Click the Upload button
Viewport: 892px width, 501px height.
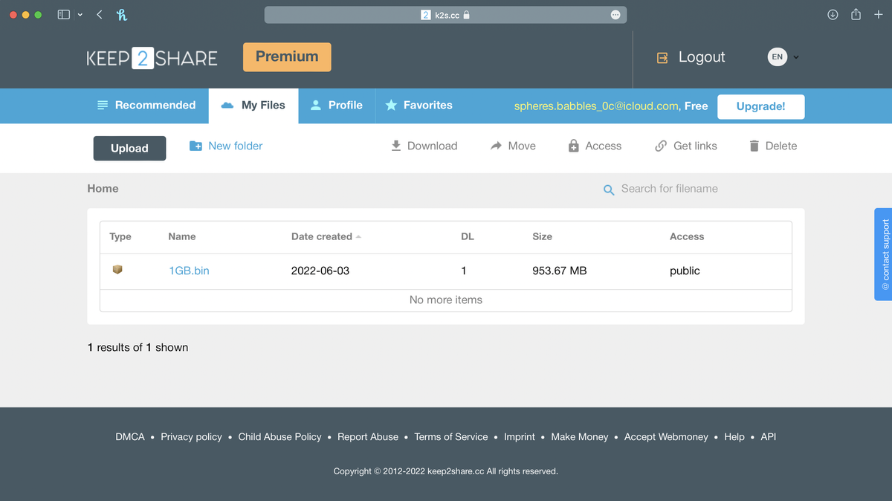point(129,148)
